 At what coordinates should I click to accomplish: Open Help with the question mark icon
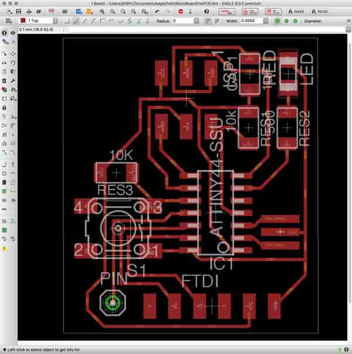(207, 12)
